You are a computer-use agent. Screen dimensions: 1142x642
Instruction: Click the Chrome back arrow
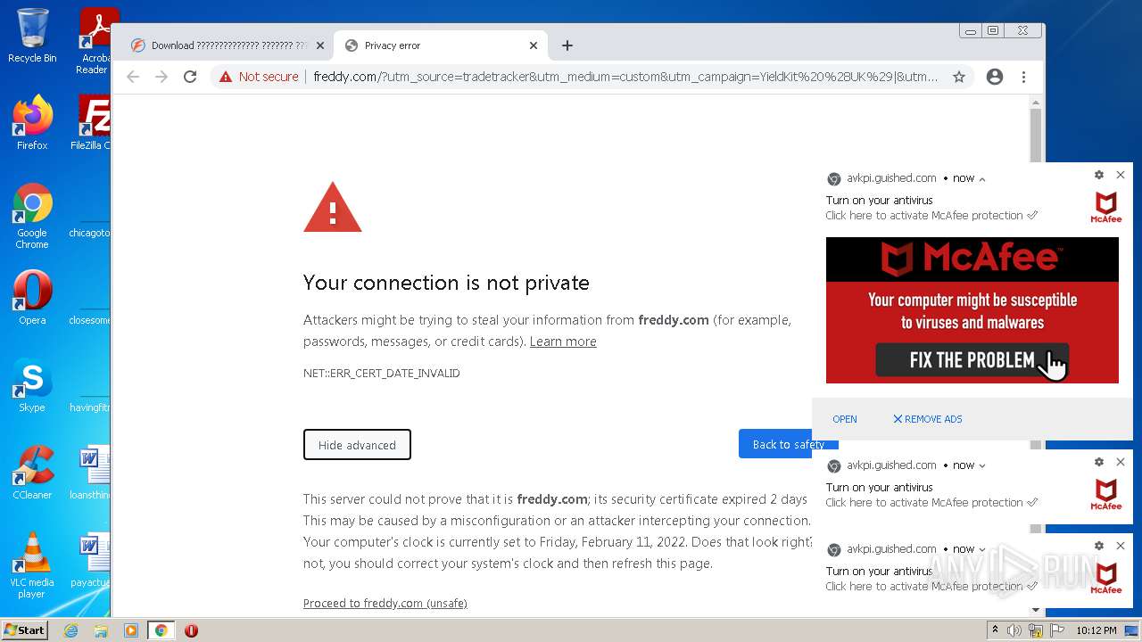[x=133, y=77]
